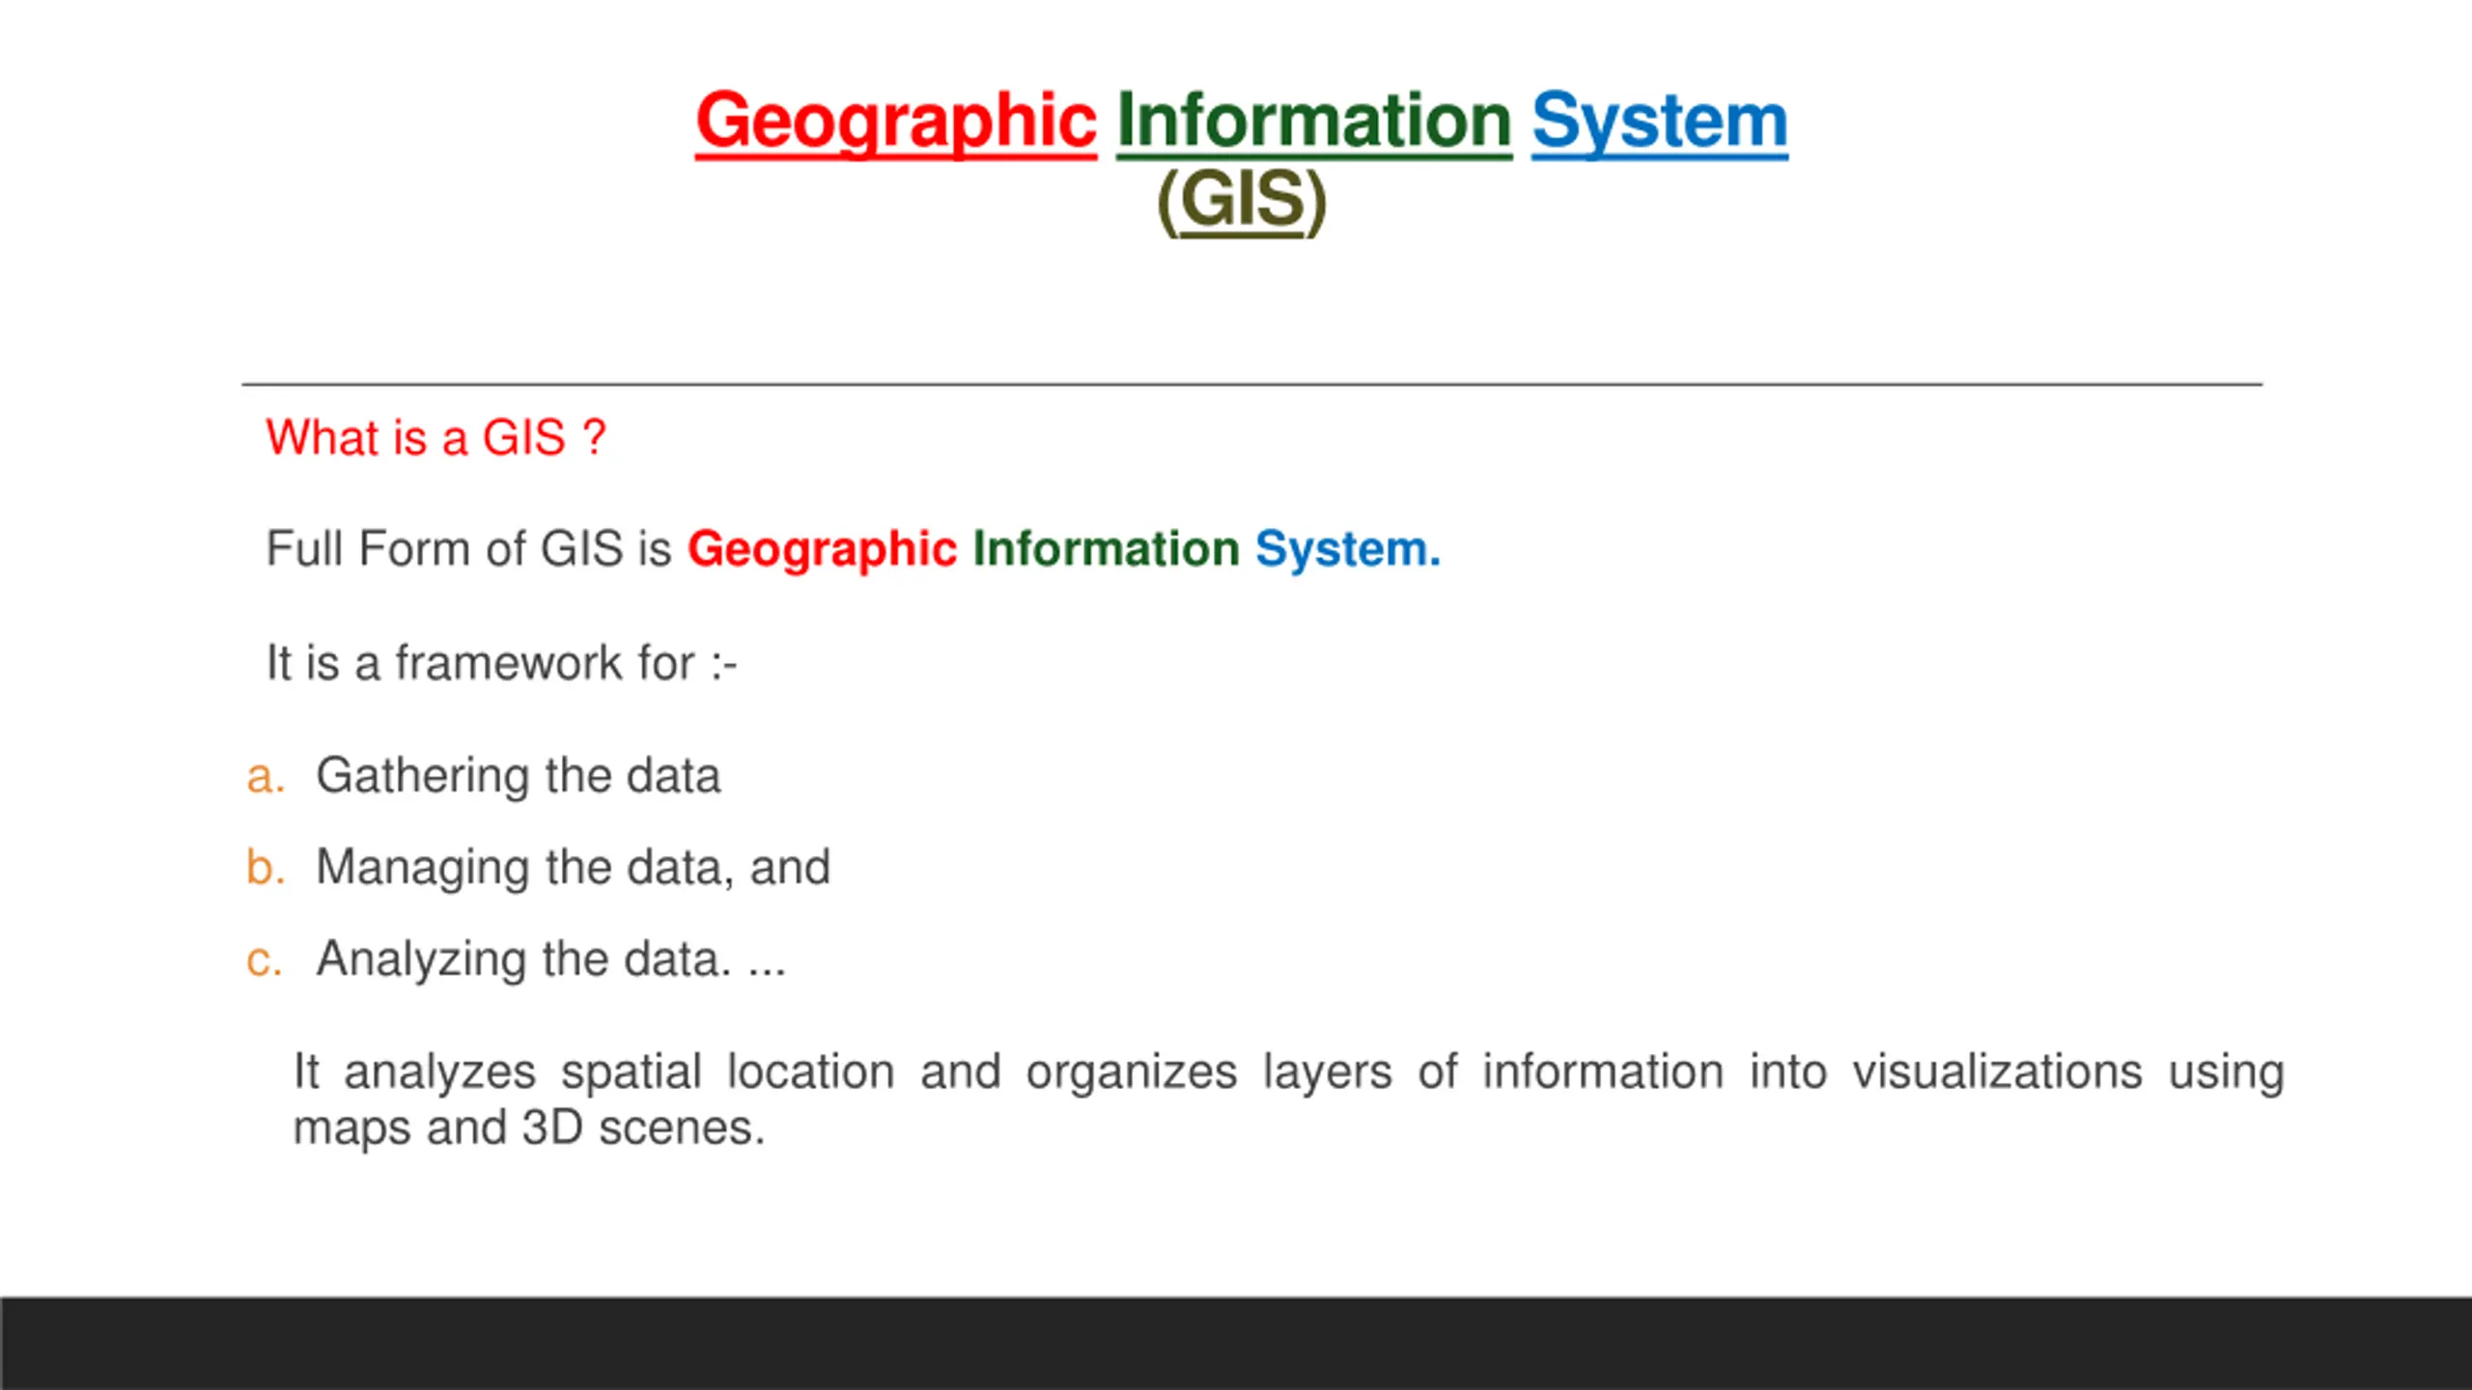Select list item 'Managing the data, and'
The image size is (2472, 1390).
[574, 868]
